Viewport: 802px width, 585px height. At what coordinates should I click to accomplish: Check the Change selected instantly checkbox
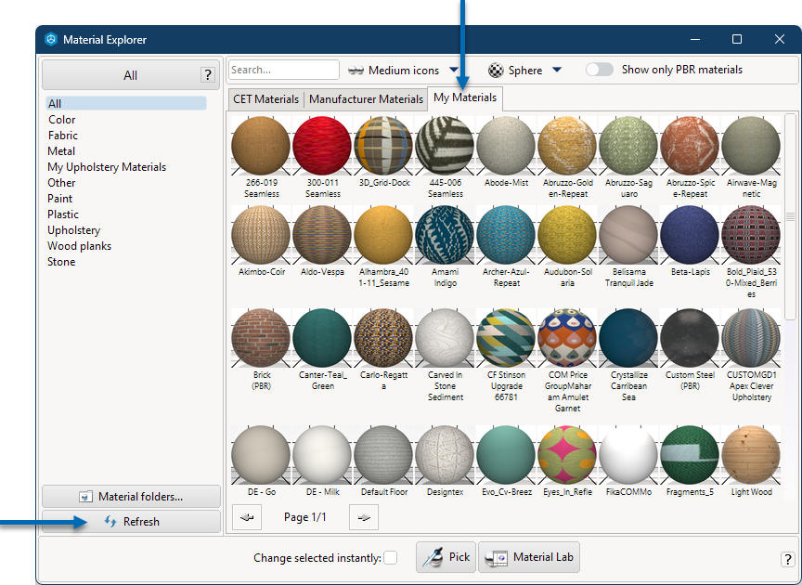pos(391,558)
